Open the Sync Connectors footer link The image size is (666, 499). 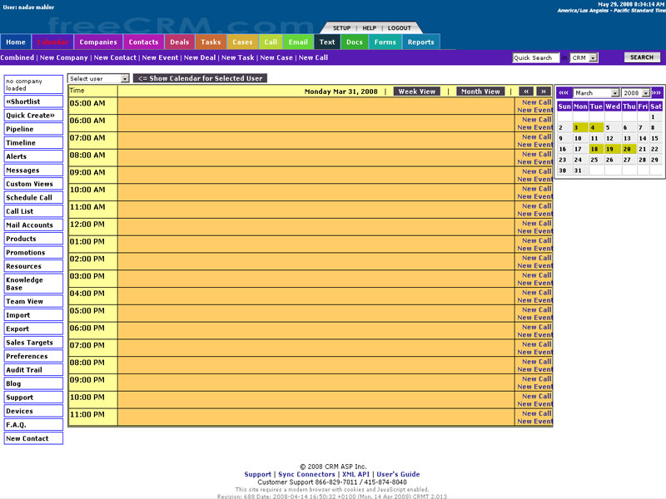[306, 474]
